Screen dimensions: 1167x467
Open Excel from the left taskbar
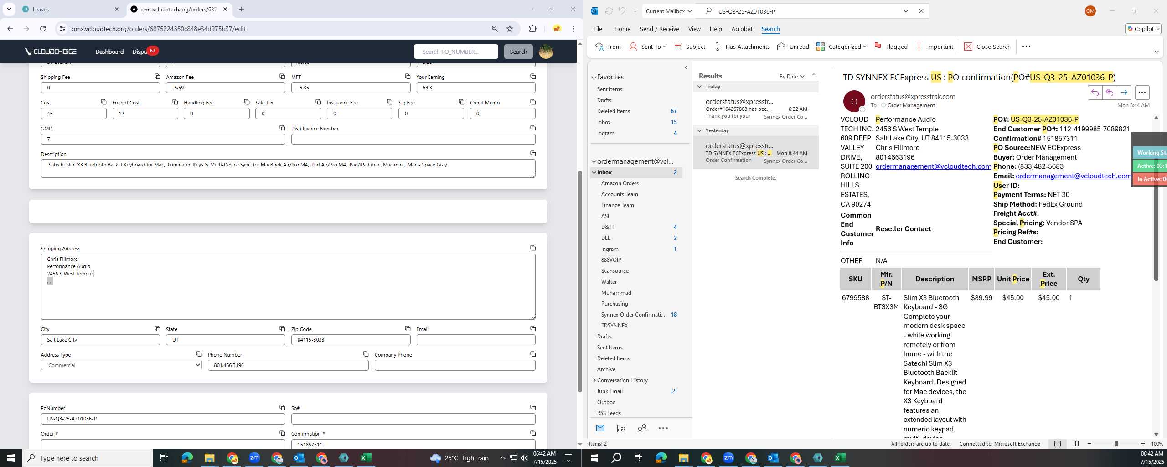pyautogui.click(x=366, y=458)
